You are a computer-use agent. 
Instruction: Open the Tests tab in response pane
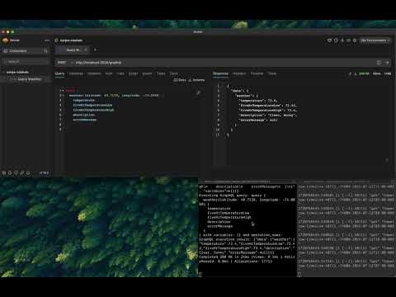click(272, 73)
